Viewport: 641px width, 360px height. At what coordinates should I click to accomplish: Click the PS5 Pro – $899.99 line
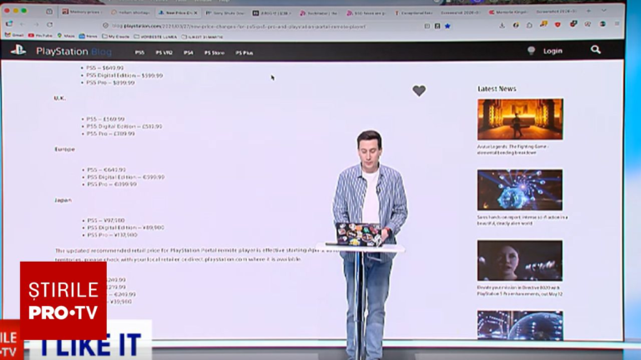click(110, 82)
